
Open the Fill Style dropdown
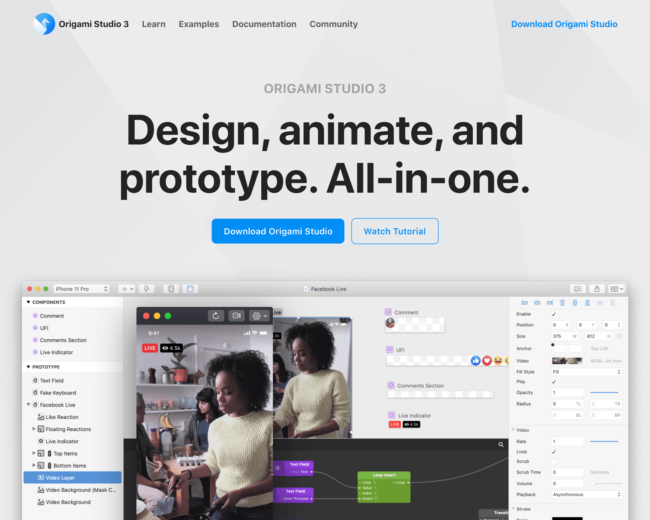coord(587,372)
